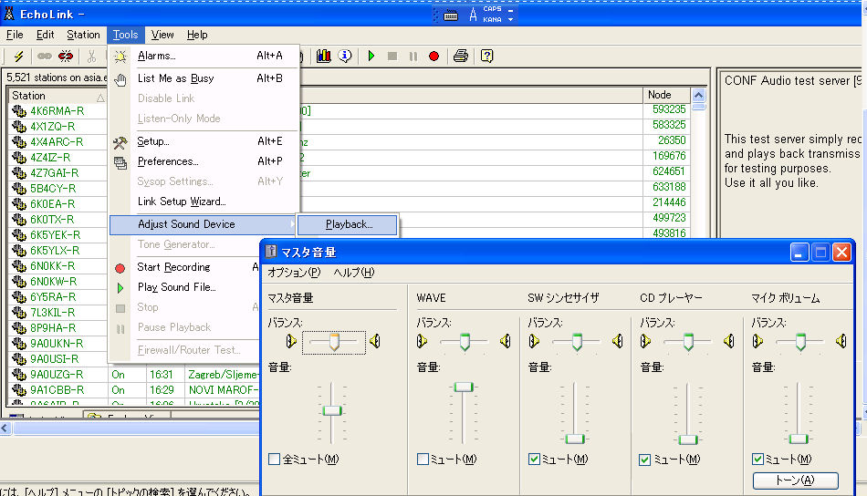The height and width of the screenshot is (496, 867).
Task: Open the Help menu in EchoLink
Action: coord(197,35)
